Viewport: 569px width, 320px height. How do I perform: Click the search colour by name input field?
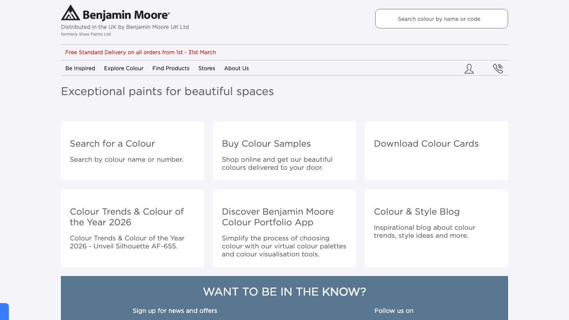tap(441, 19)
